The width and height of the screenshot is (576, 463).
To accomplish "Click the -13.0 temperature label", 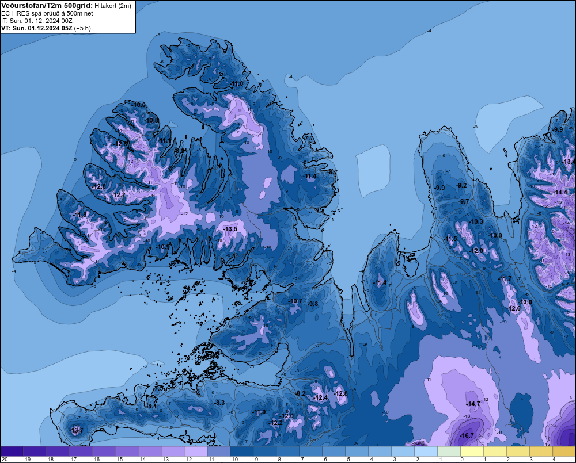I will 525,302.
